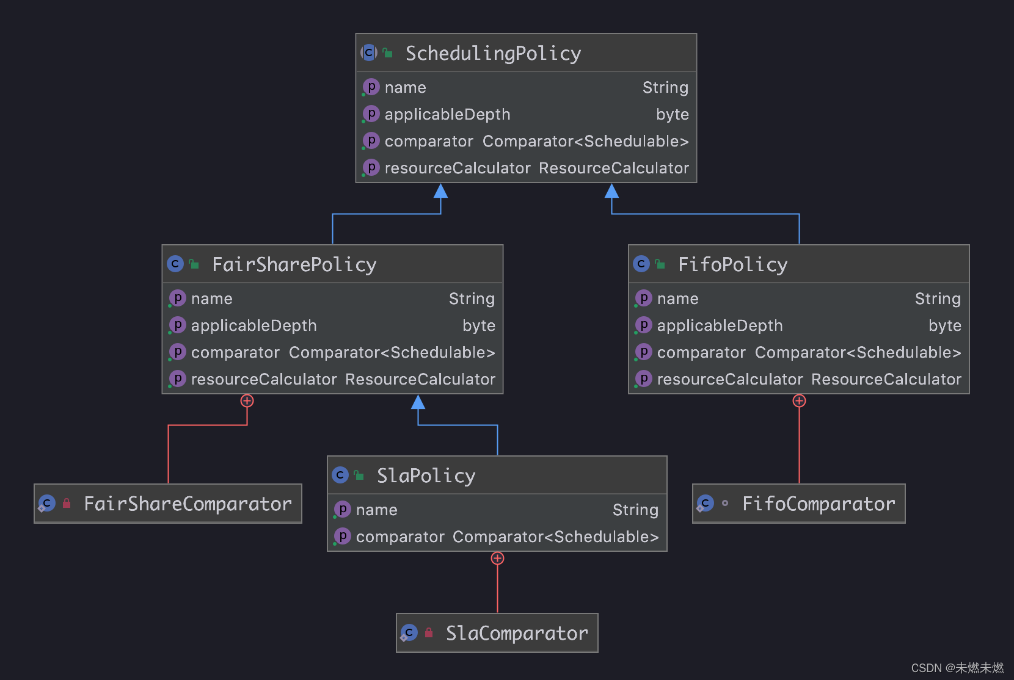Click SchedulingPolicy applicableDepth property icon
1014x680 pixels.
click(x=371, y=114)
